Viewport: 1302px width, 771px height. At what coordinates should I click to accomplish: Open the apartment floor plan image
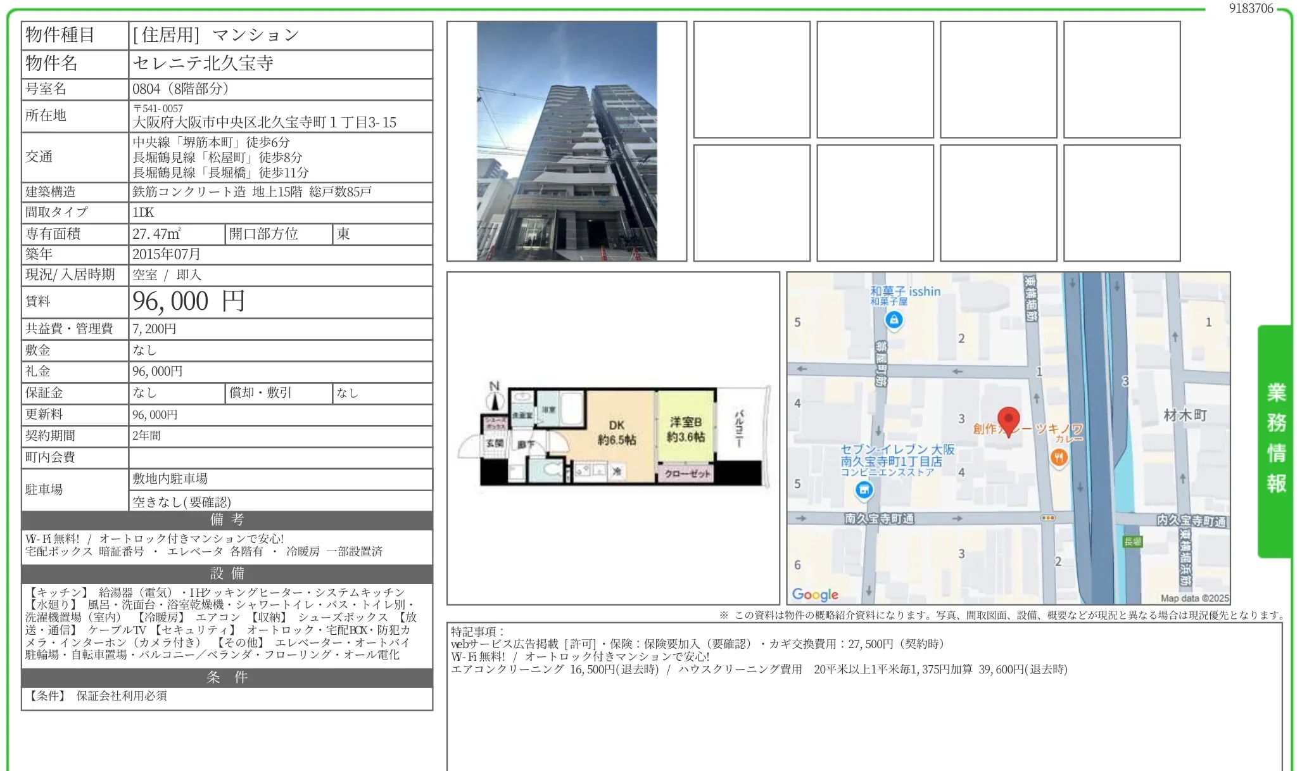pos(613,438)
